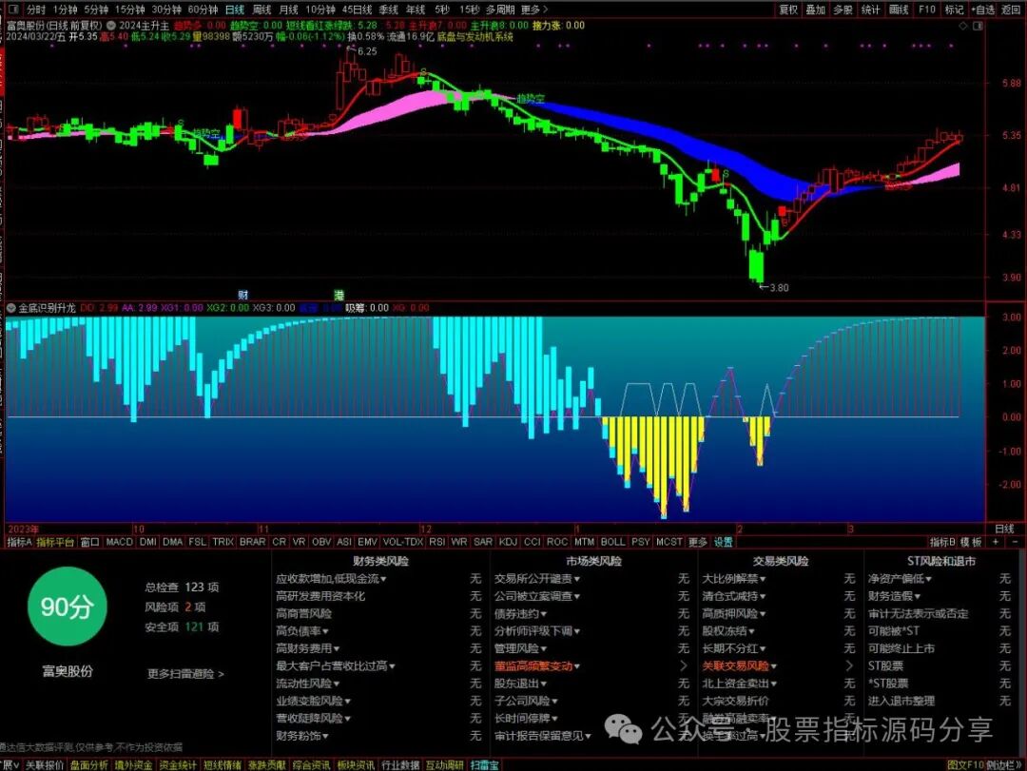Click the panel layout icon beside the diamond
1027x771 pixels.
point(978,26)
